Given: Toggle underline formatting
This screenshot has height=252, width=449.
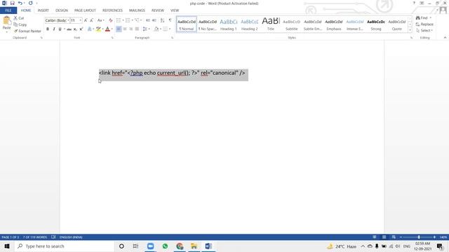Looking at the screenshot, I should coord(60,29).
